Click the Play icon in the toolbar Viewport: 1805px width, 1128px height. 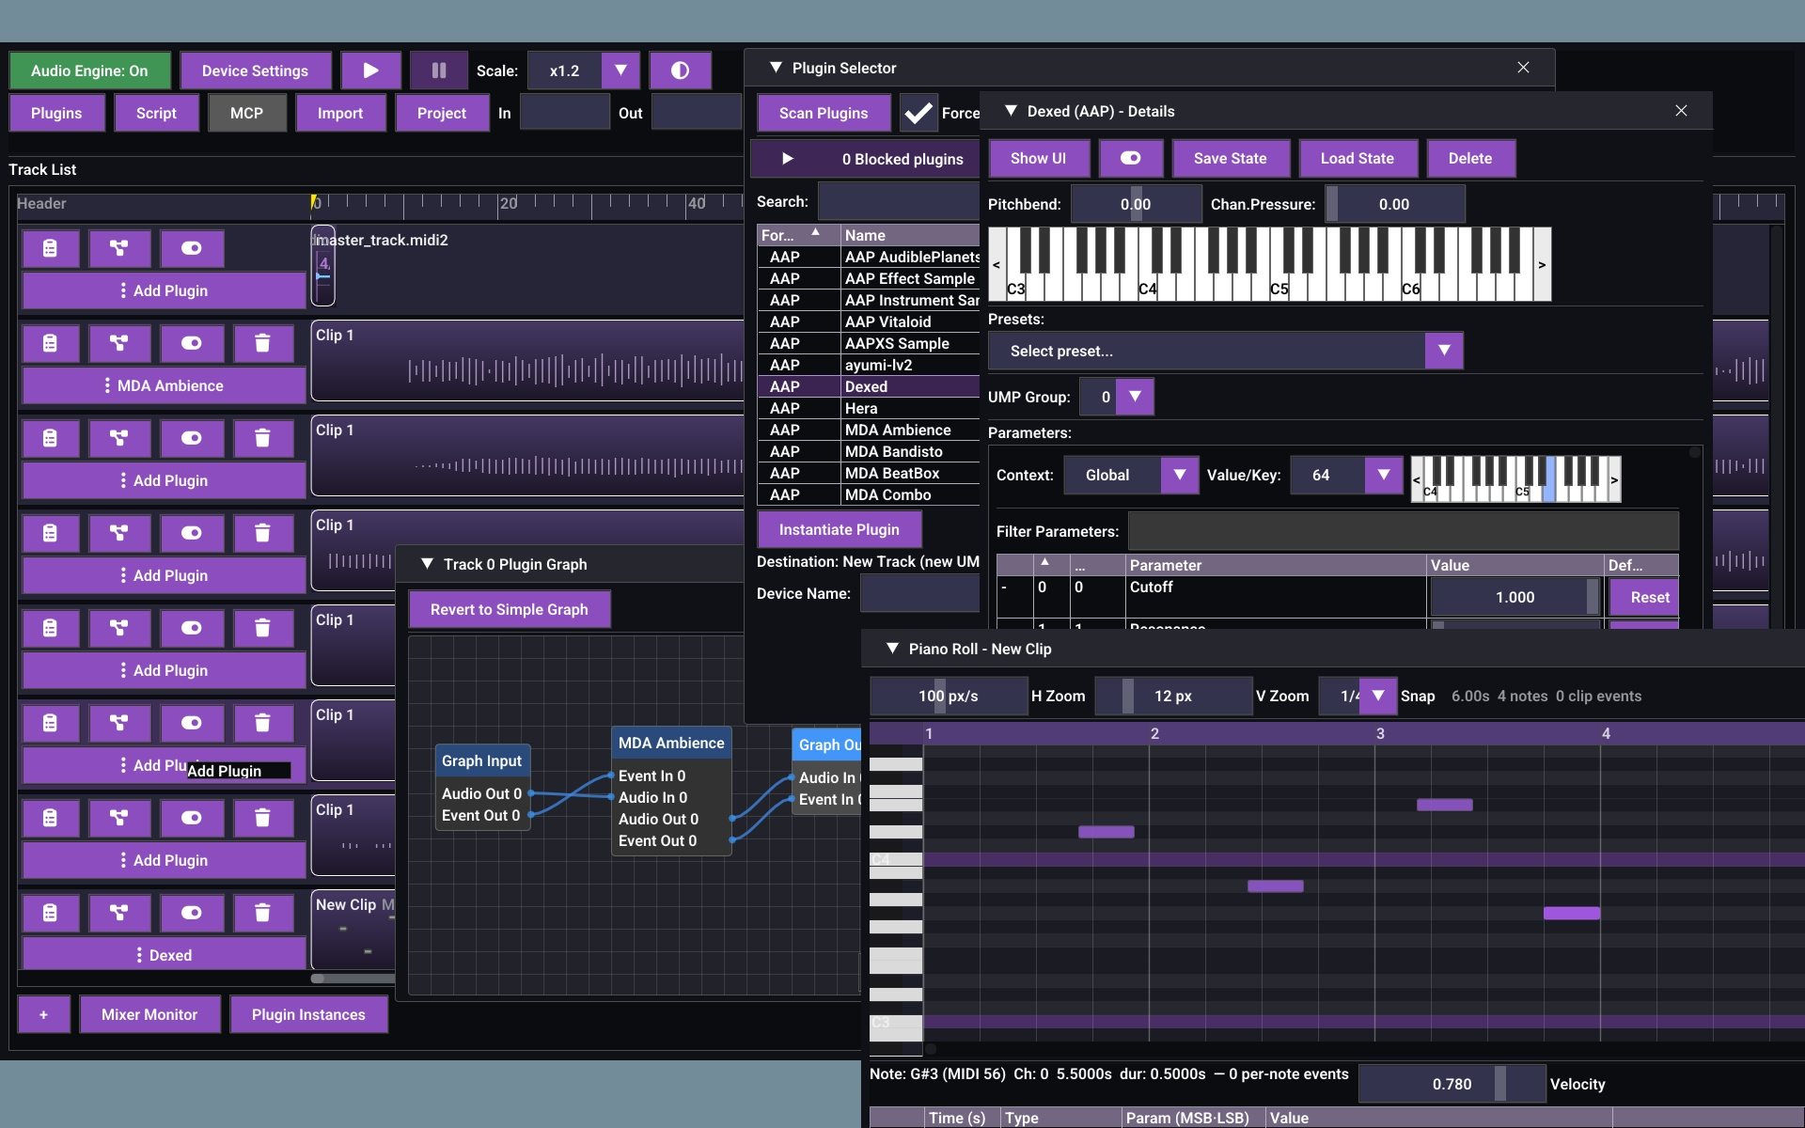pyautogui.click(x=370, y=70)
